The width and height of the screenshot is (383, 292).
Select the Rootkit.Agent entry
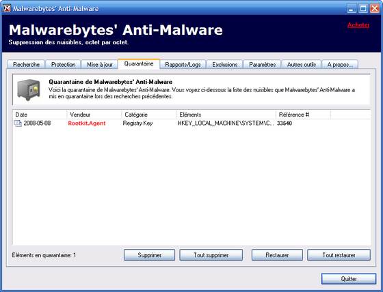87,123
